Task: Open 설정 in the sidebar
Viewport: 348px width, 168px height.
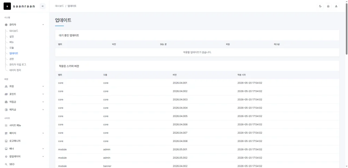Action: pos(11,36)
